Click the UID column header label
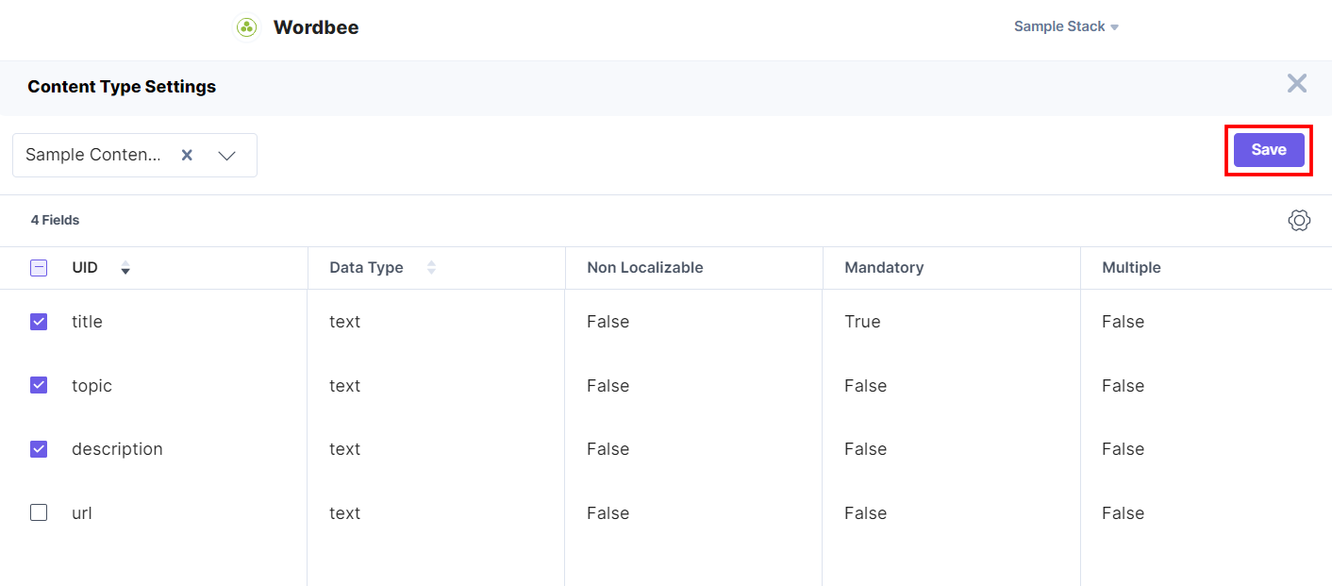This screenshot has height=586, width=1332. point(85,268)
